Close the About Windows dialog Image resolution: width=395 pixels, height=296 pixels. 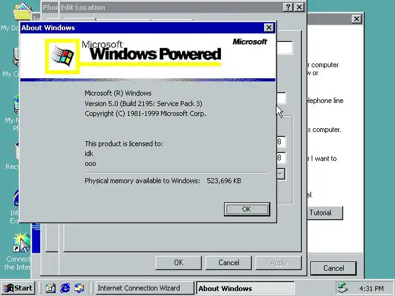coord(269,27)
